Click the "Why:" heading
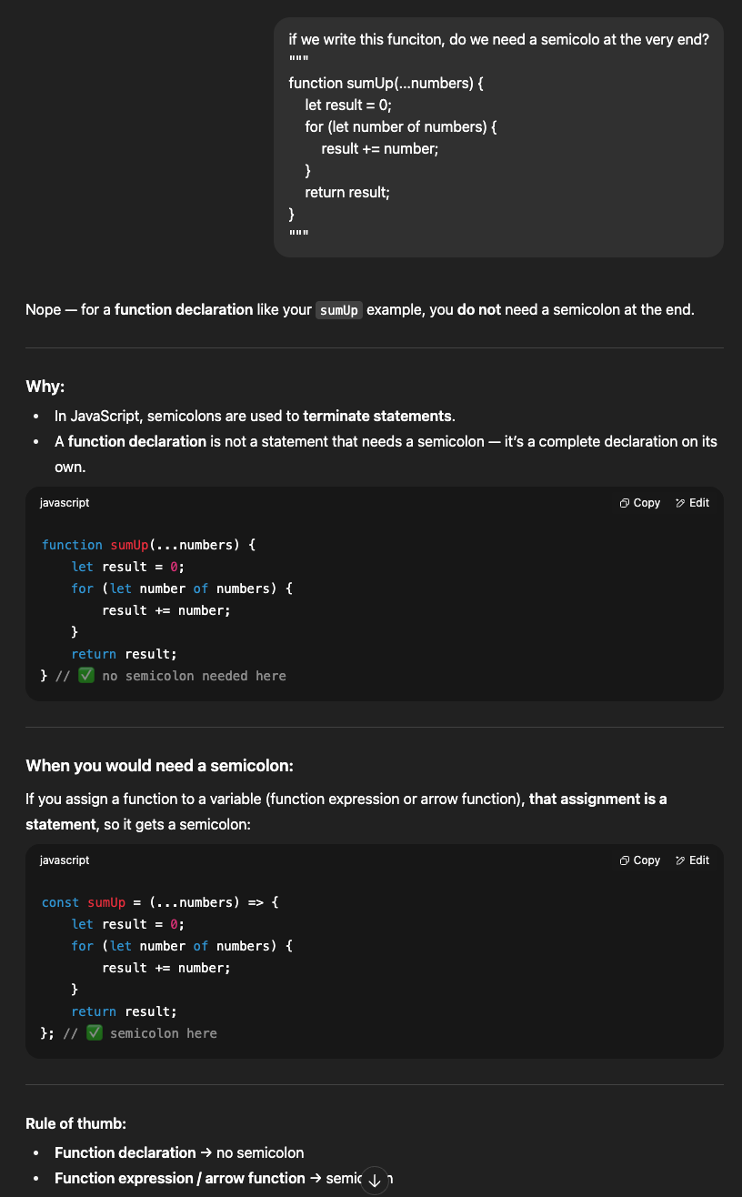742x1197 pixels. 45,387
